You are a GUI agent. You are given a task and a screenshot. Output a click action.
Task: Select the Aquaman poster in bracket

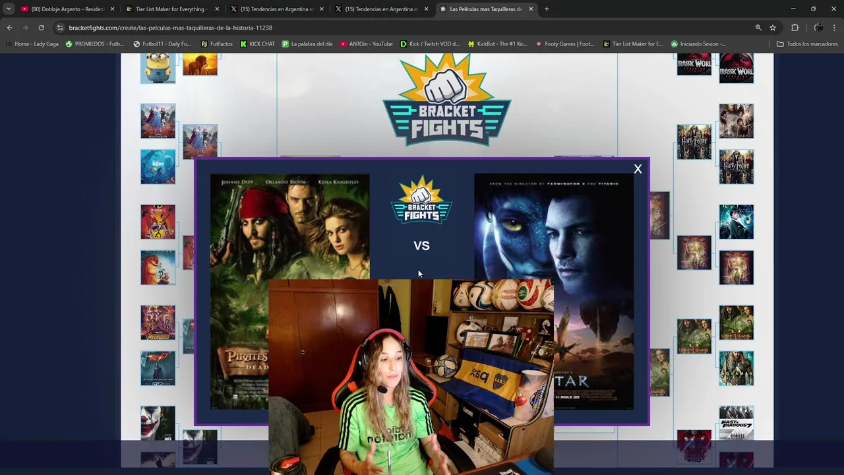736,368
